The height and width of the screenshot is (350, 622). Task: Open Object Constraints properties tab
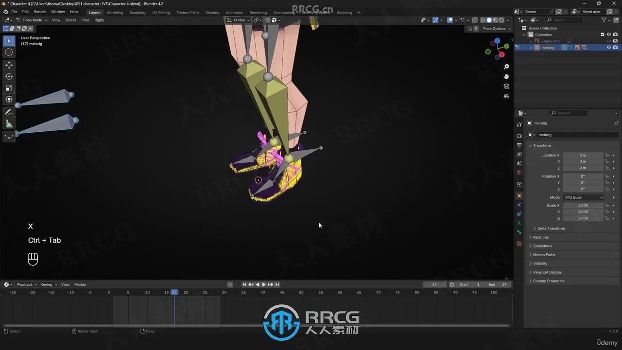tap(519, 214)
